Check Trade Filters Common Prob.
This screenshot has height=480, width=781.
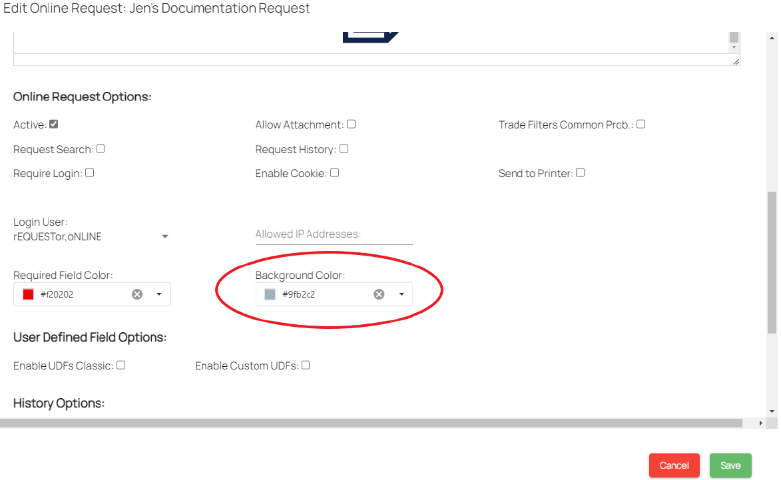click(641, 123)
